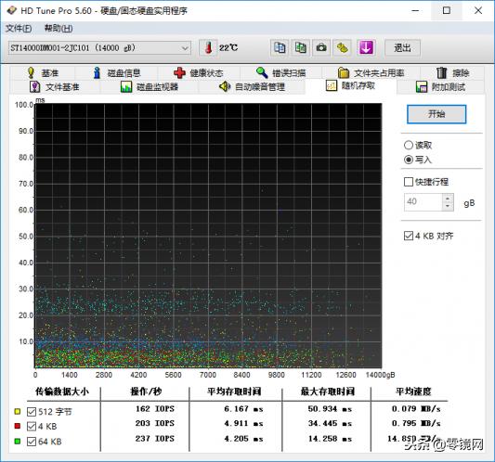This screenshot has height=462, width=495.
Task: Select the 读取 radio button
Action: (409, 145)
